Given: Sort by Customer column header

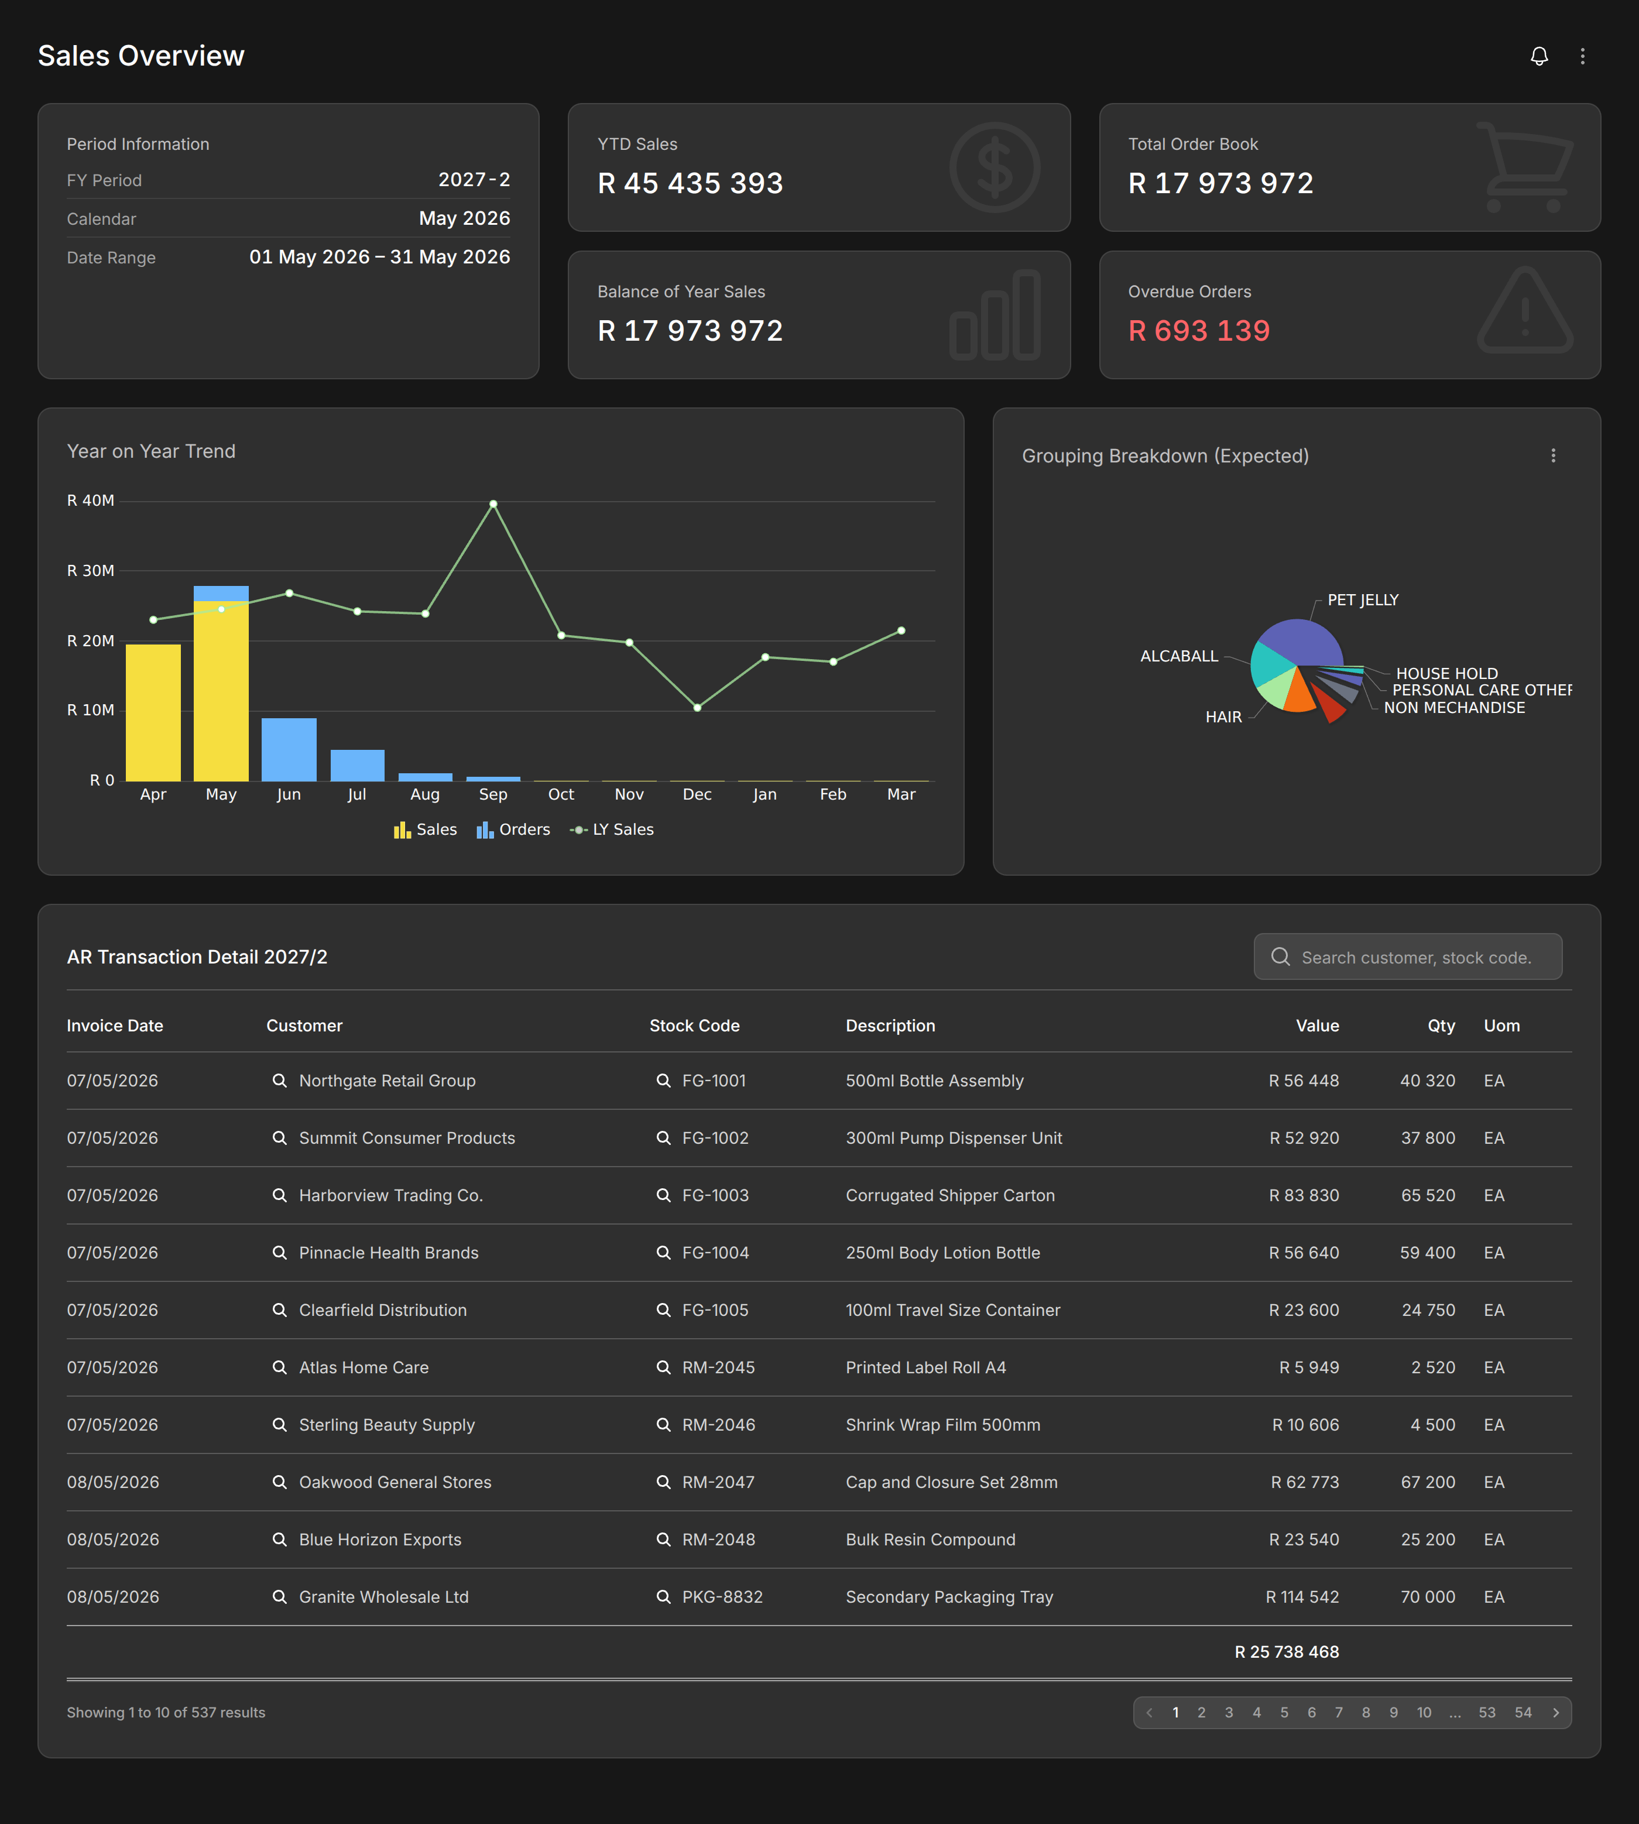Looking at the screenshot, I should pyautogui.click(x=304, y=1025).
